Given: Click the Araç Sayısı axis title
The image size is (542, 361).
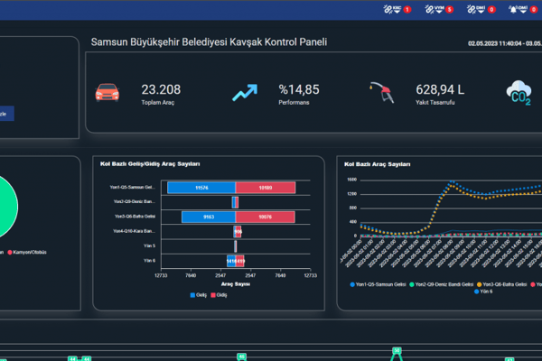Looking at the screenshot, I should pyautogui.click(x=236, y=284).
